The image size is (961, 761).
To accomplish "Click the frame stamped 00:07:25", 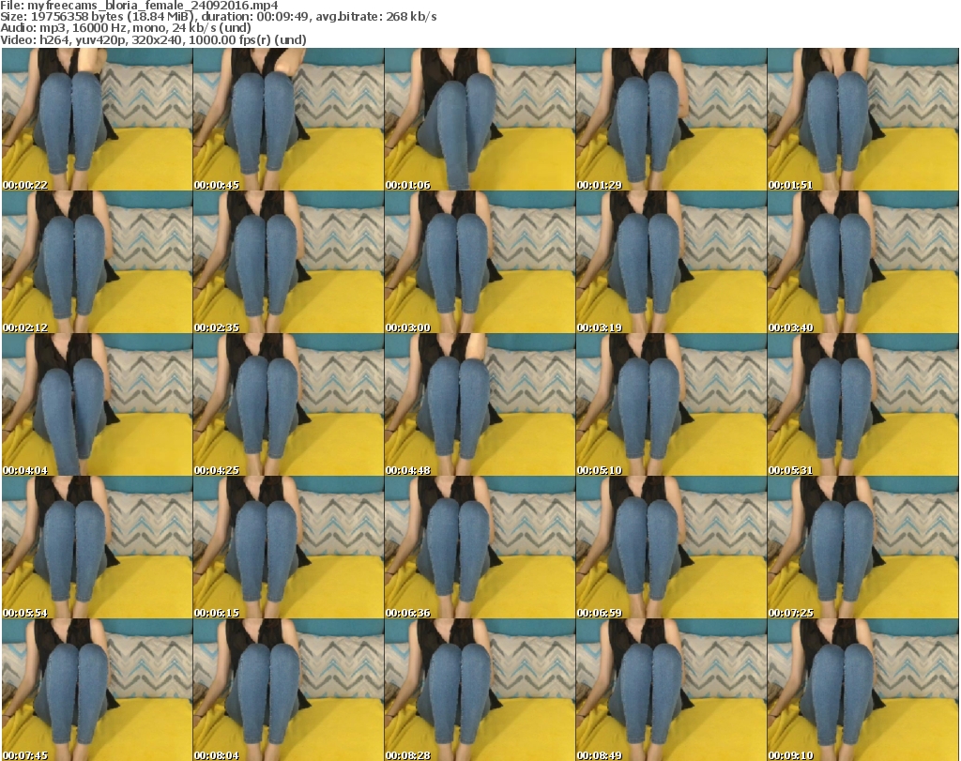I will click(862, 547).
